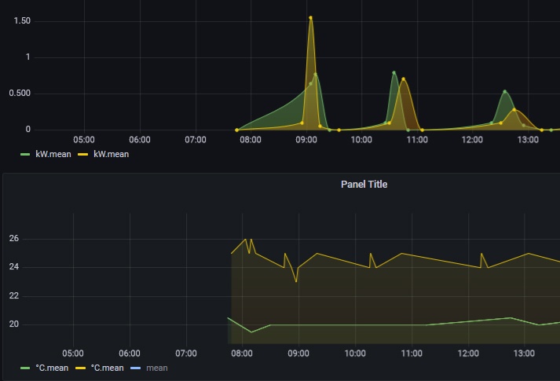This screenshot has height=381, width=560.
Task: Select the yellow data point at the 1.50 peak
Action: pyautogui.click(x=310, y=17)
